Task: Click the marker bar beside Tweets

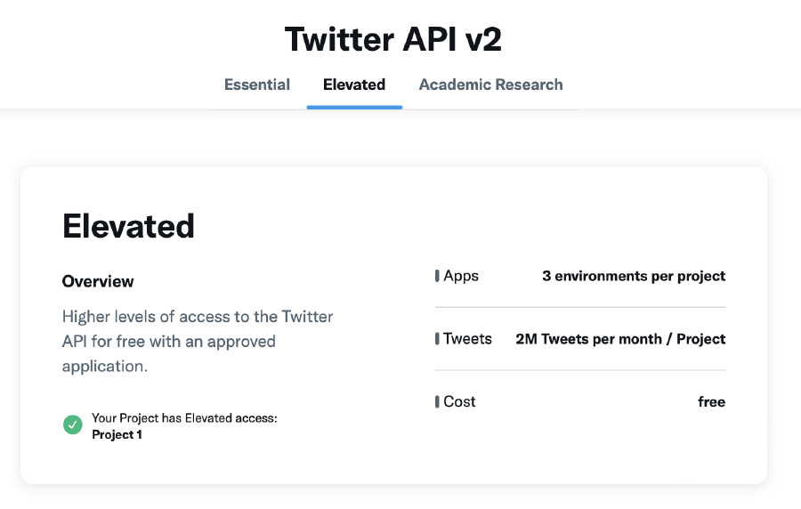Action: [x=437, y=339]
